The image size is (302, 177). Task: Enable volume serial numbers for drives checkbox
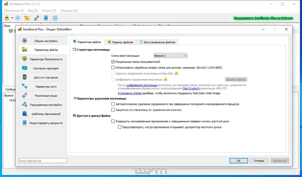click(x=113, y=68)
